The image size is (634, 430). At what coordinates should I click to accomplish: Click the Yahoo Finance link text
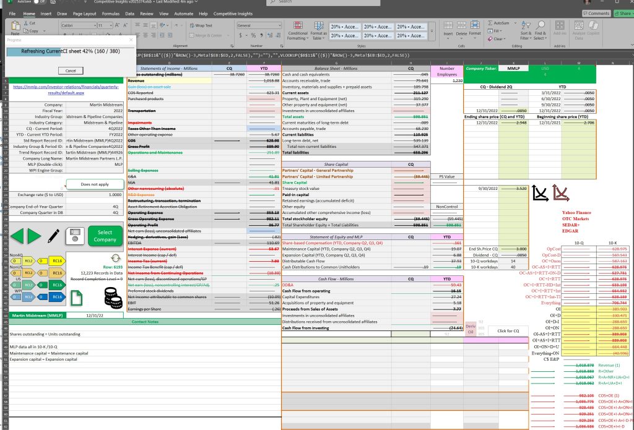point(576,213)
